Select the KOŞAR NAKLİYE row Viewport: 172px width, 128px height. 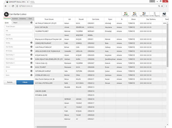[101, 55]
